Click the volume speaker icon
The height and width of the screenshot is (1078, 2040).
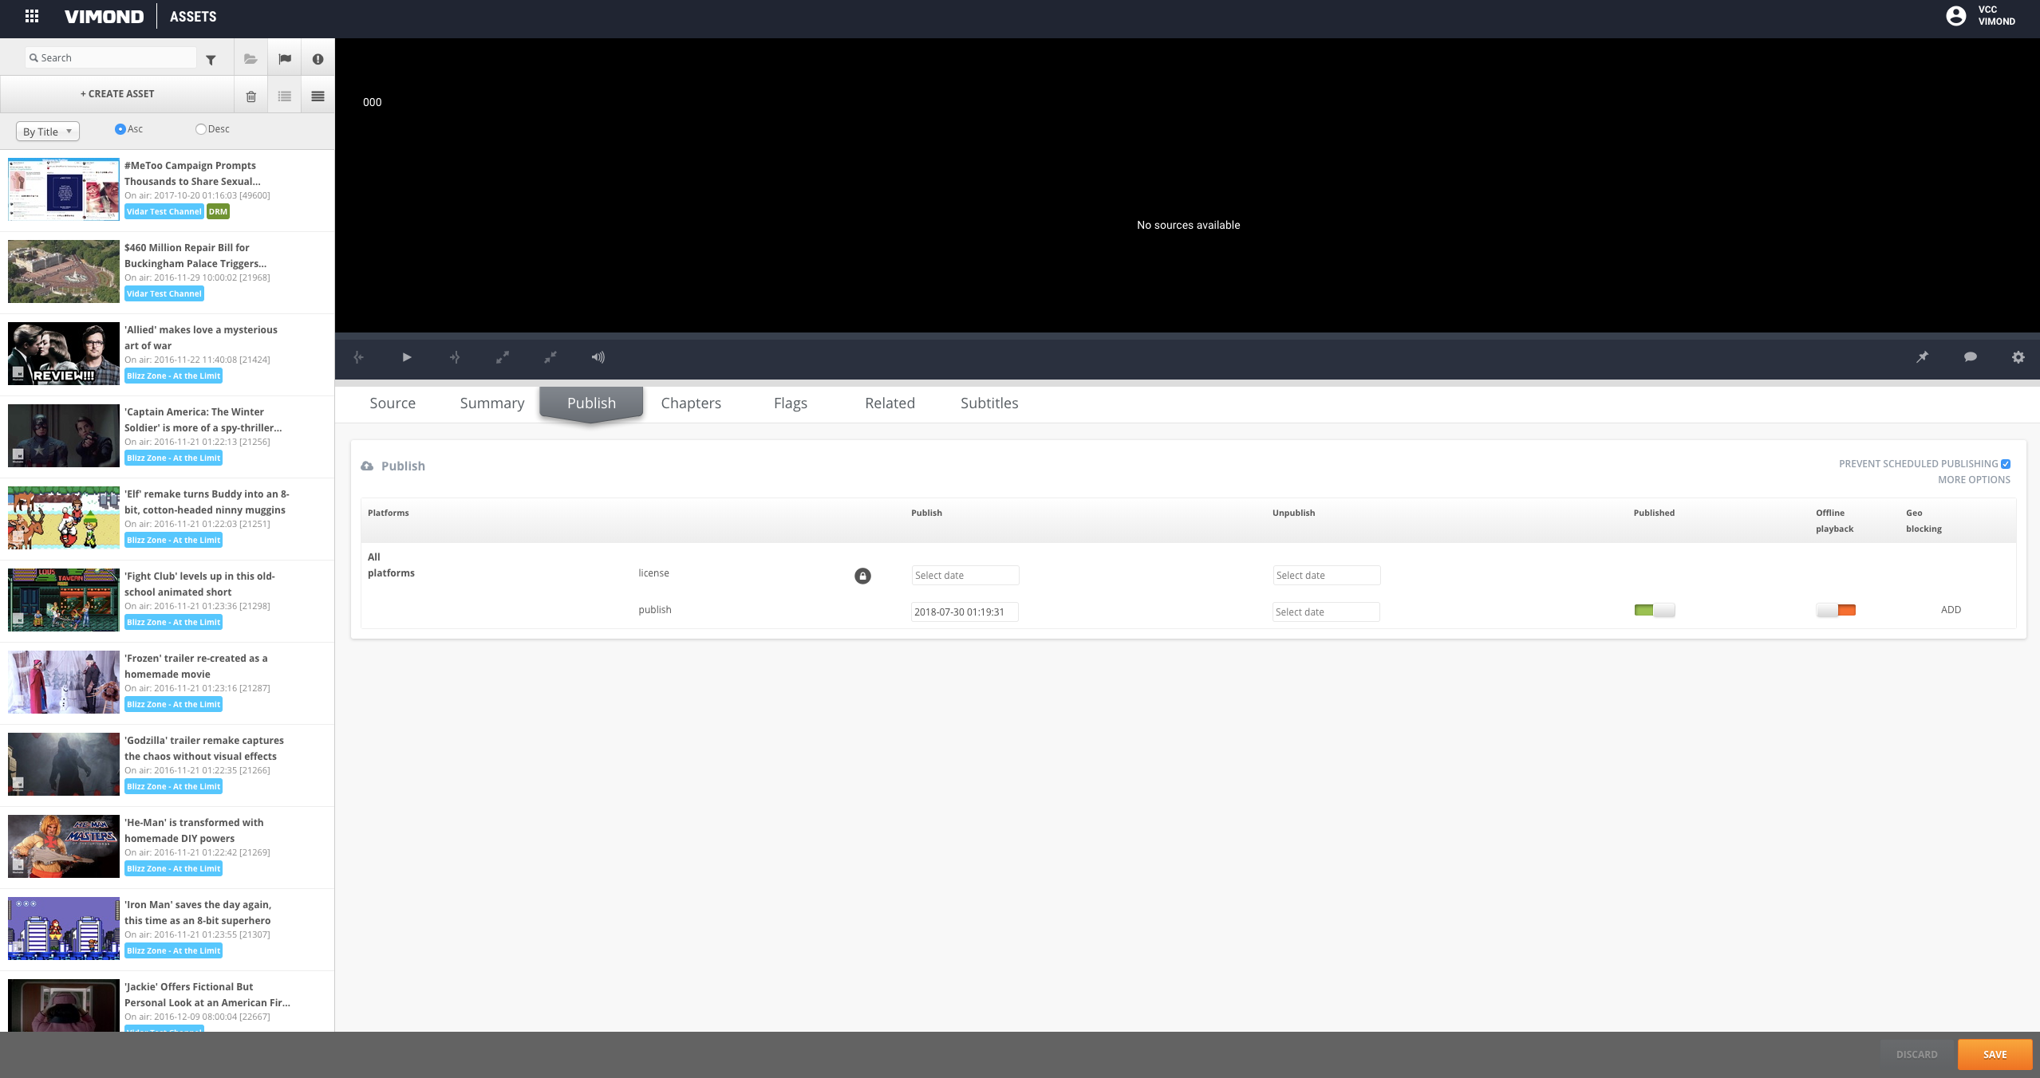click(598, 357)
